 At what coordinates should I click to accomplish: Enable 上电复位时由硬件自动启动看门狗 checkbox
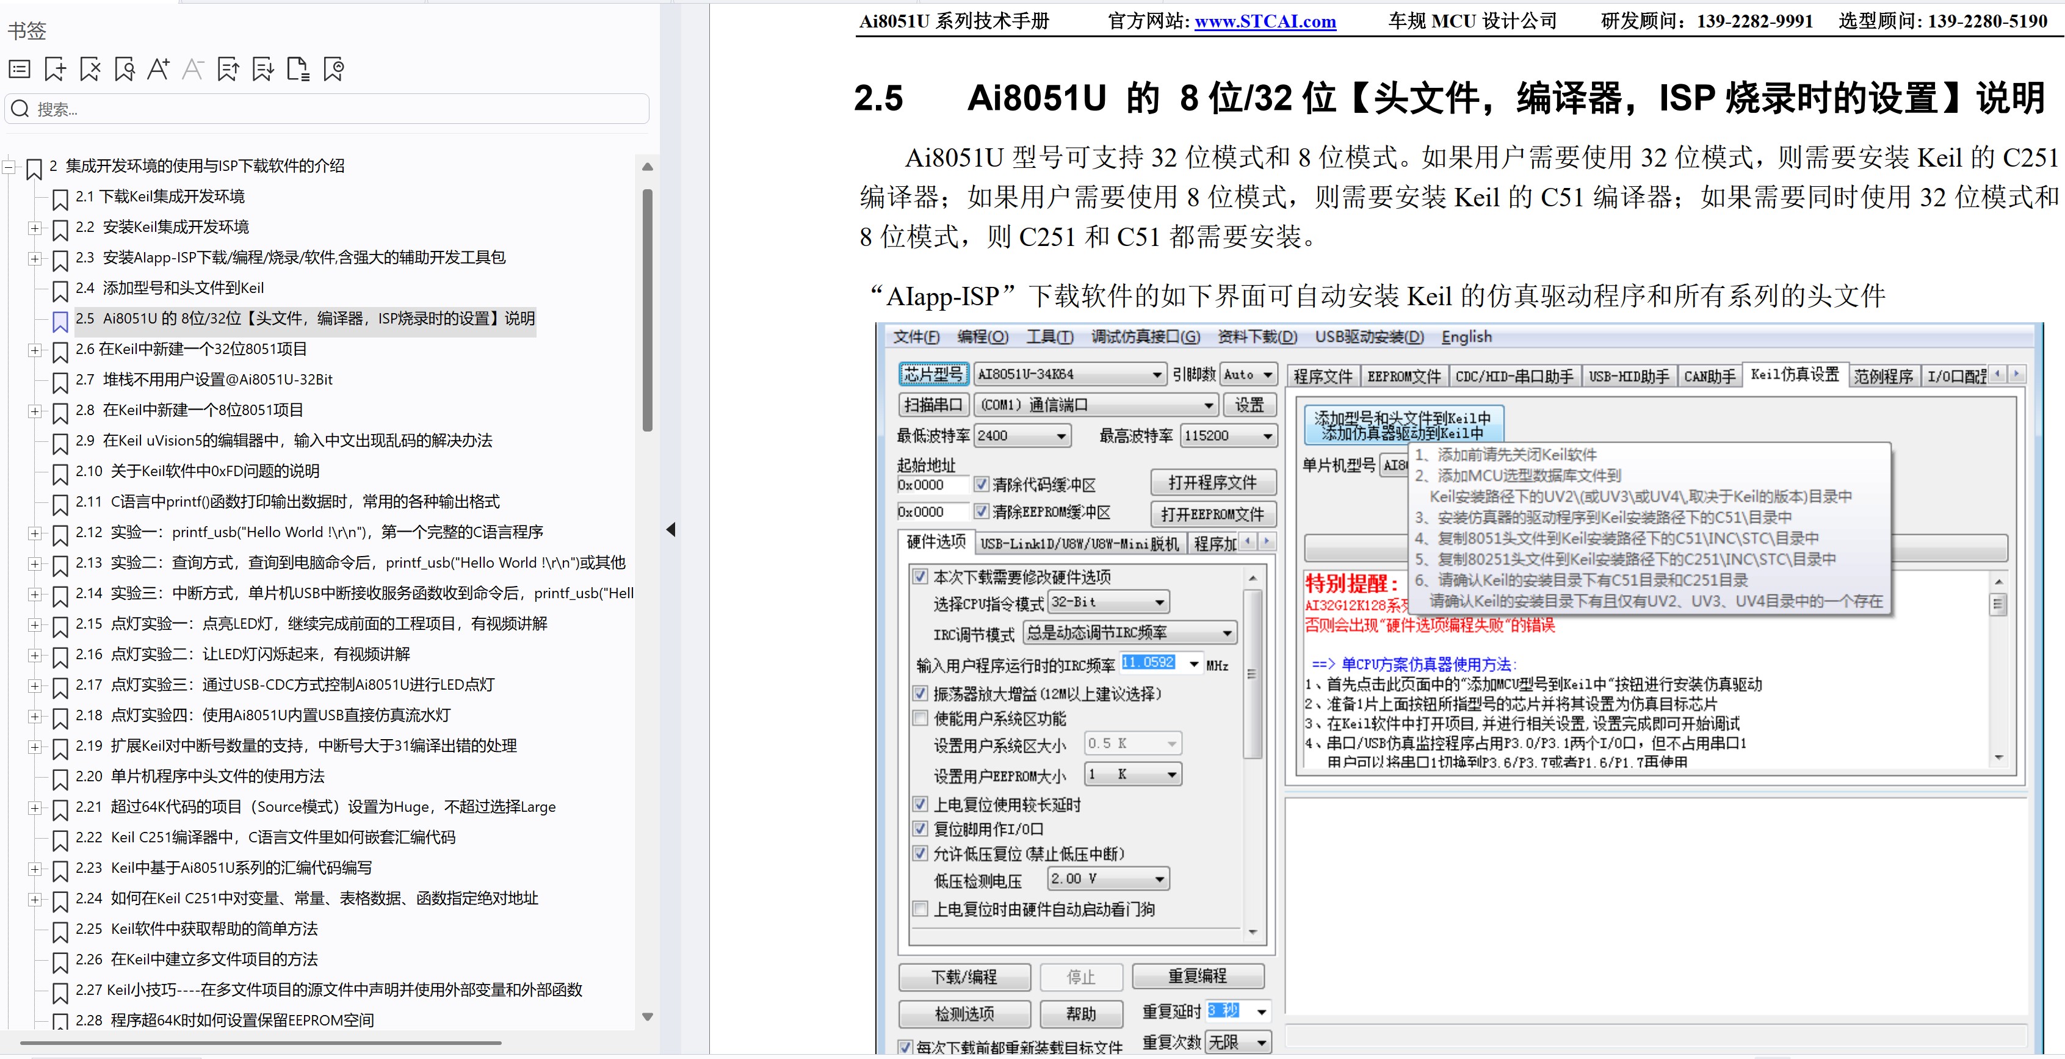[x=920, y=909]
